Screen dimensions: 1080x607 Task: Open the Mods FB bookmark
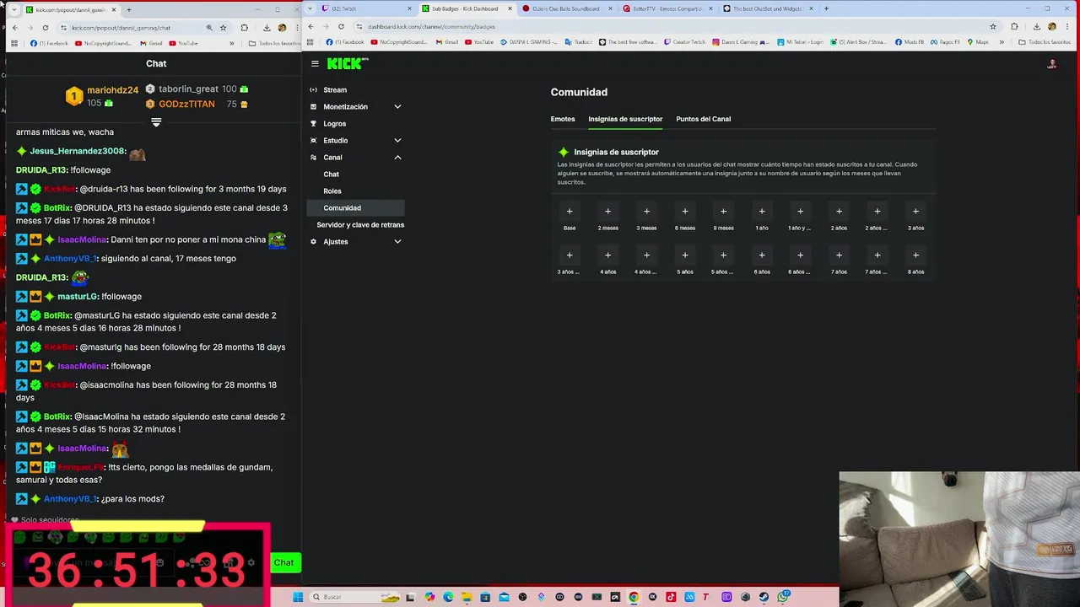[x=910, y=42]
